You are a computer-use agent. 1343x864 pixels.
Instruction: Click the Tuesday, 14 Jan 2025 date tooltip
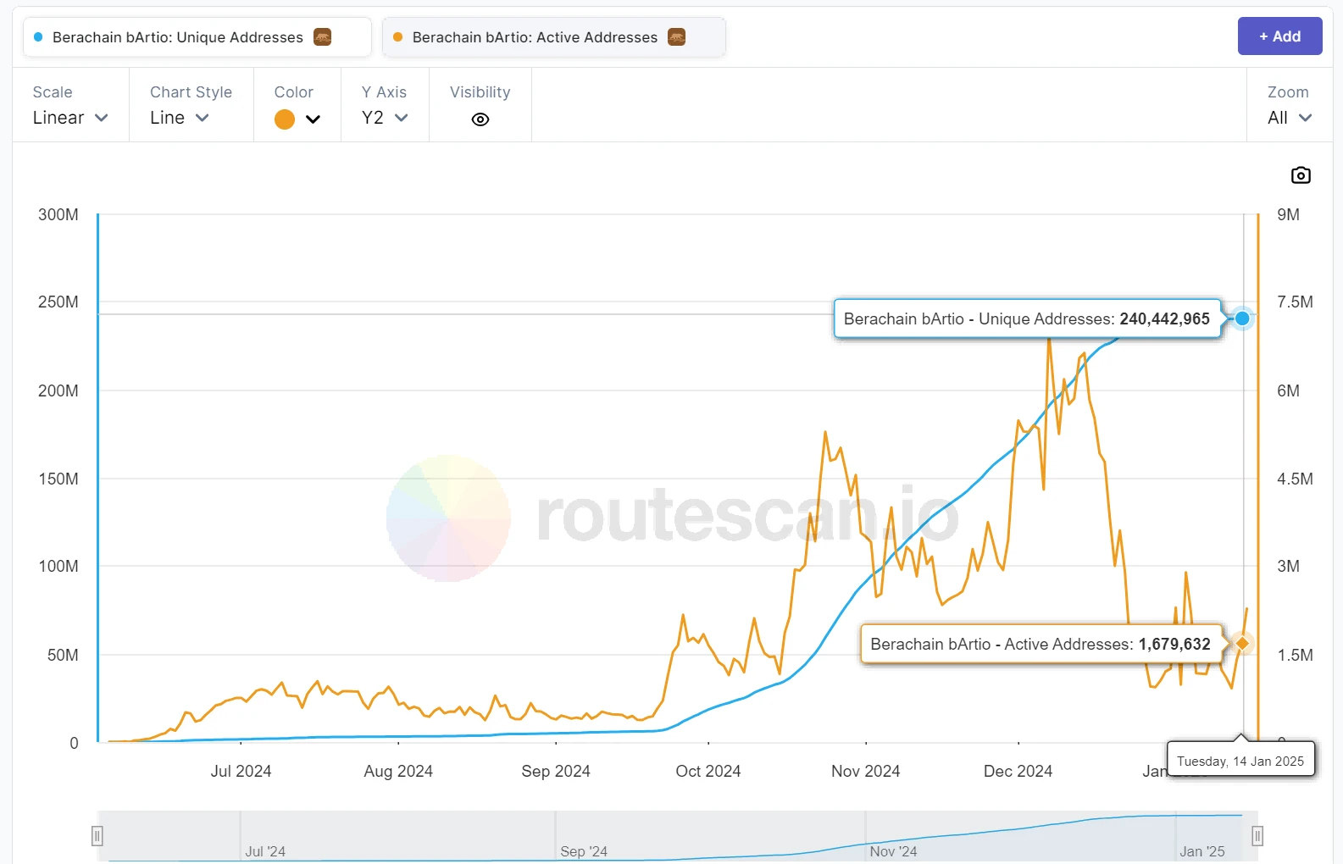point(1240,761)
